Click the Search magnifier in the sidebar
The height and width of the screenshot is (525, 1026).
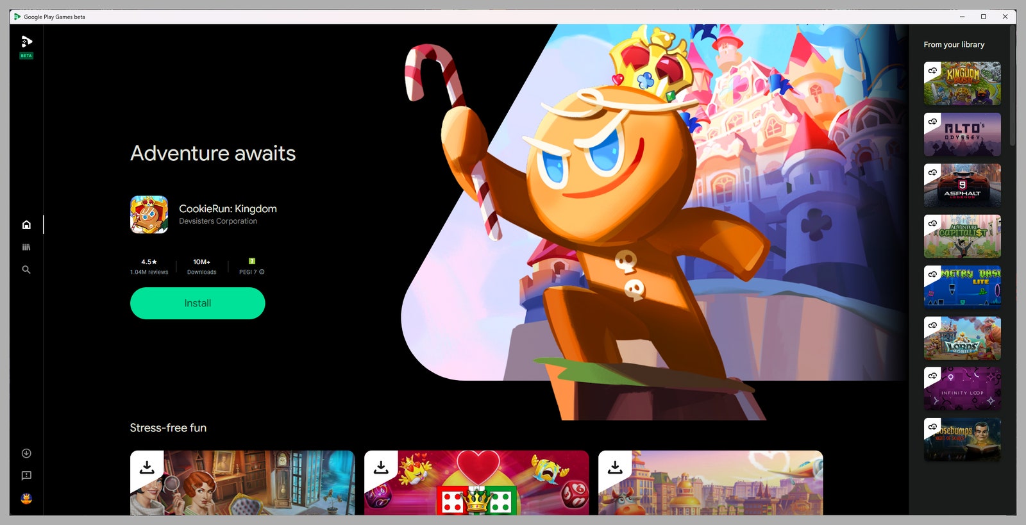(x=26, y=270)
